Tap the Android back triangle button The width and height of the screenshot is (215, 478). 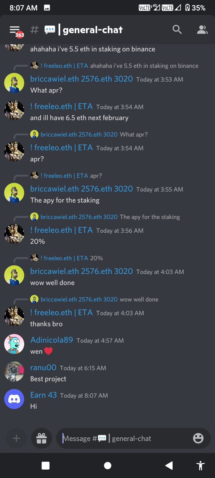[x=169, y=465]
